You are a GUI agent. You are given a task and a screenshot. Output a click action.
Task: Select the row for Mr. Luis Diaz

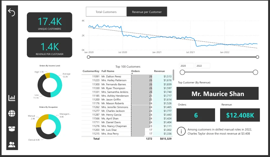(x=127, y=130)
